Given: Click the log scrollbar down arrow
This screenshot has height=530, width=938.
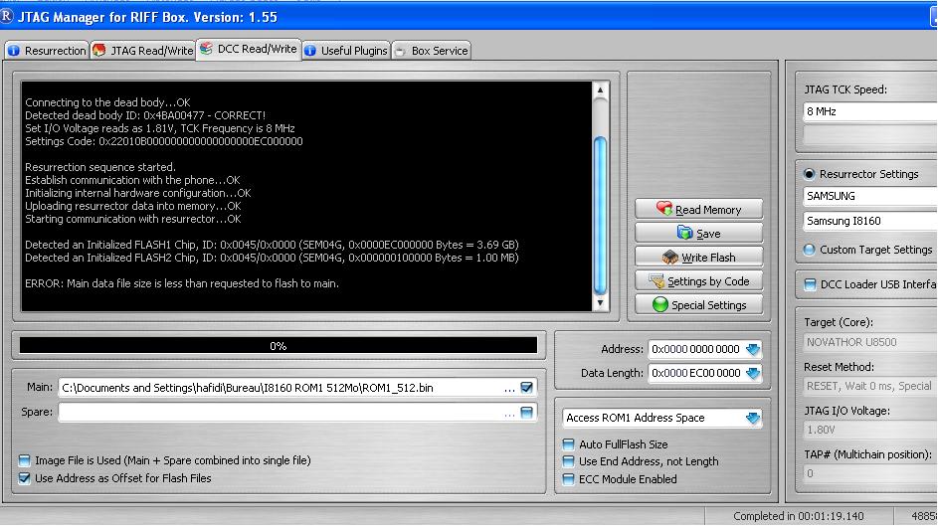Looking at the screenshot, I should tap(600, 303).
